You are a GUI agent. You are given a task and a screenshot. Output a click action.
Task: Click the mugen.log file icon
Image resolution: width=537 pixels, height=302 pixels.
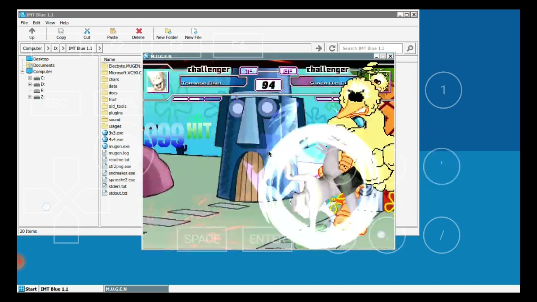105,153
